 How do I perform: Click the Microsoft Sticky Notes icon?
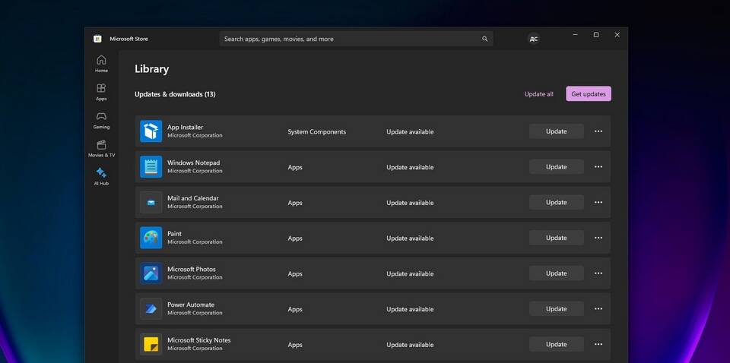151,344
